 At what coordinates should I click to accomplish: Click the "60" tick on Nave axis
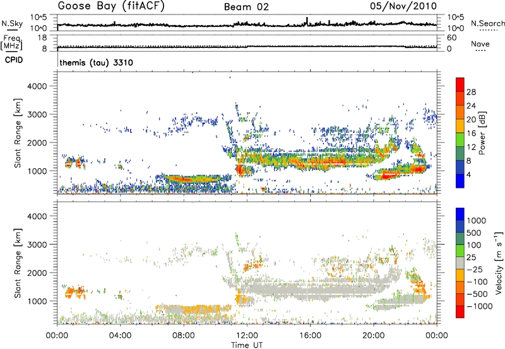(x=451, y=38)
